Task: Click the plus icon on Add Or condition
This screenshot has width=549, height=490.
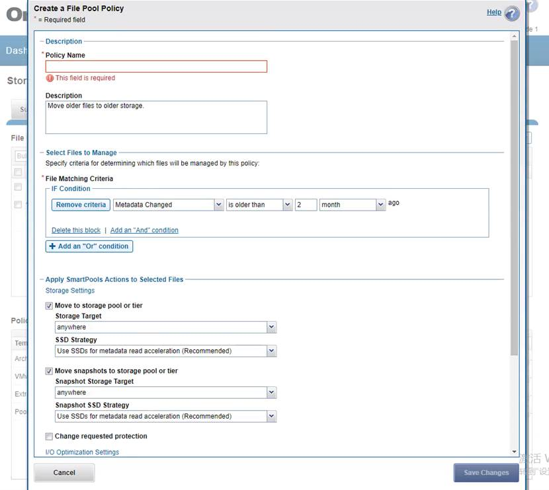Action: coord(52,246)
